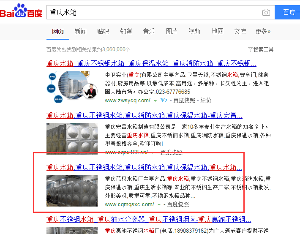The image size is (300, 234).
Task: Expand dropdown arrow beside www.cqmqsxc.com
Action: pos(159,205)
